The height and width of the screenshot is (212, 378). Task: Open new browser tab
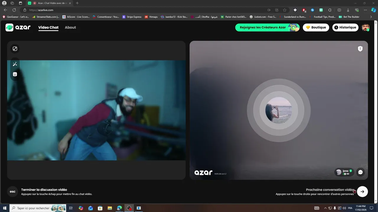(x=77, y=3)
